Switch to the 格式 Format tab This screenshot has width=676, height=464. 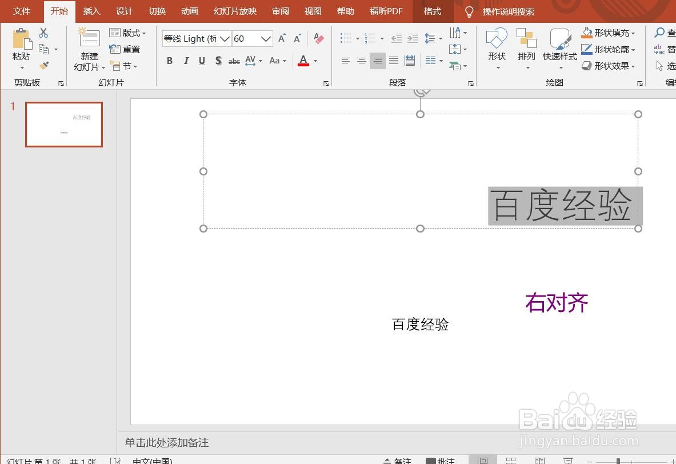[x=433, y=11]
